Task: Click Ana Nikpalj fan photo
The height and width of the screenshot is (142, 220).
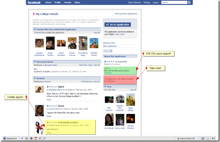Action: pyautogui.click(x=109, y=120)
